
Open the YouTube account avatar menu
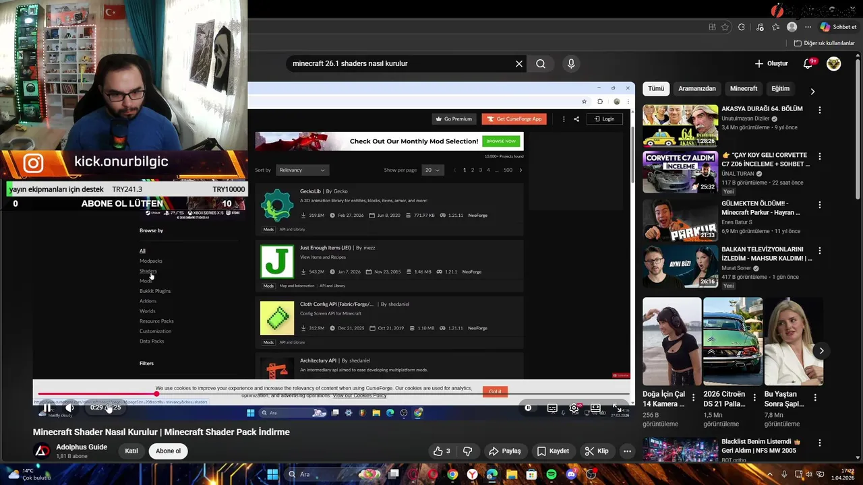point(834,63)
